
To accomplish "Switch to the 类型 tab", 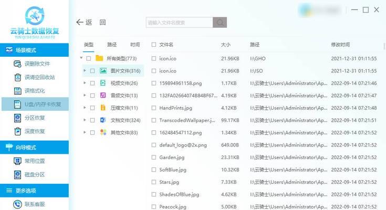I will tap(89, 45).
